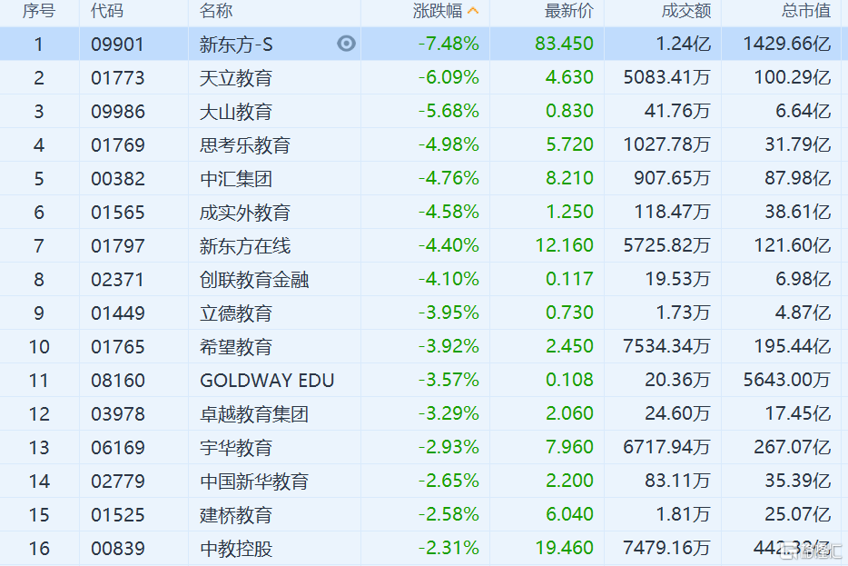Click the 名称 column header
This screenshot has width=848, height=566.
pos(216,11)
